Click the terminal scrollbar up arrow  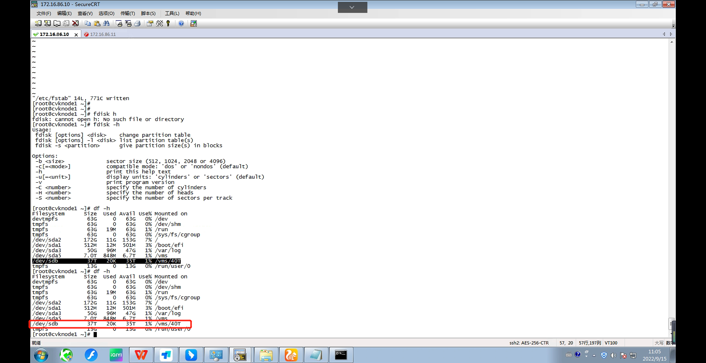pyautogui.click(x=672, y=42)
